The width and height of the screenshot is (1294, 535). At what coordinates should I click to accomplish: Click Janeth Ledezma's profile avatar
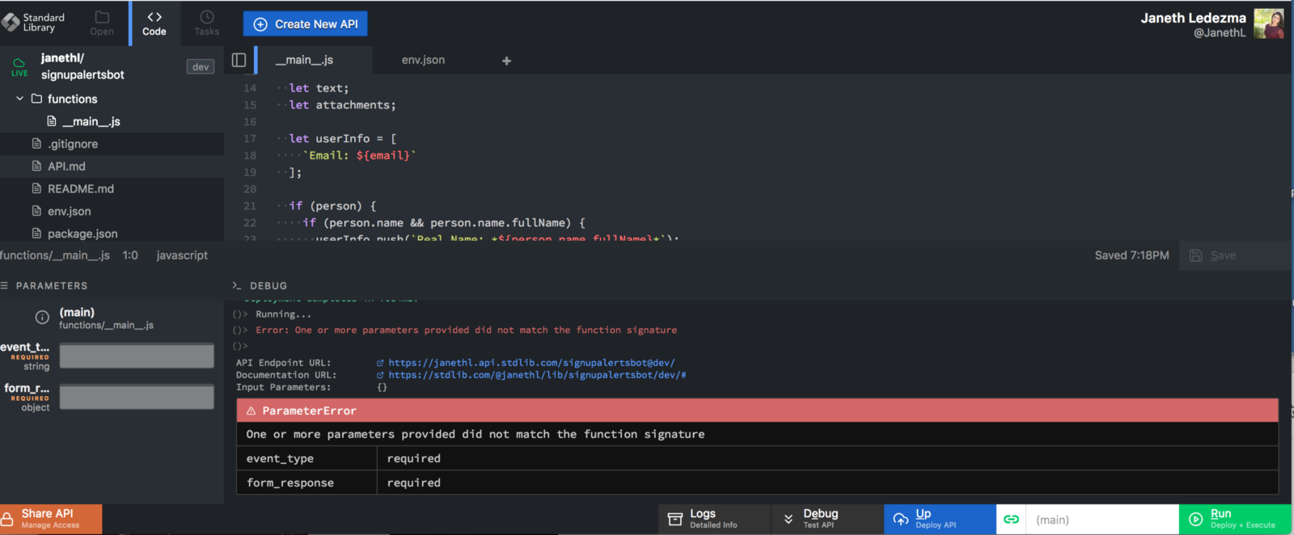pyautogui.click(x=1268, y=24)
